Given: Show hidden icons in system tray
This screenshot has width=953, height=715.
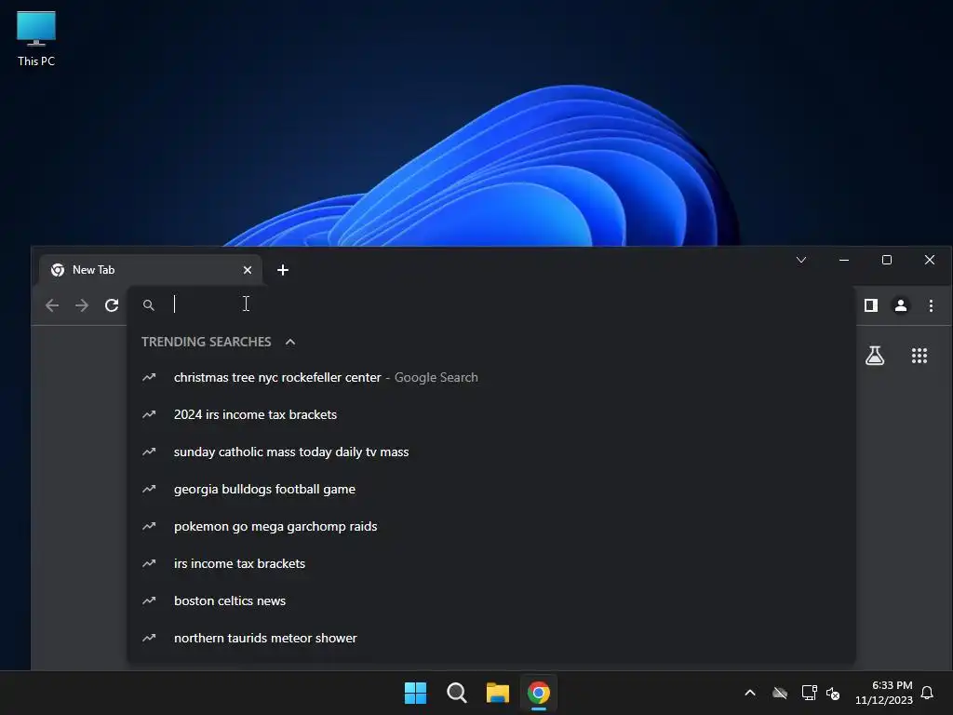Looking at the screenshot, I should coord(750,693).
